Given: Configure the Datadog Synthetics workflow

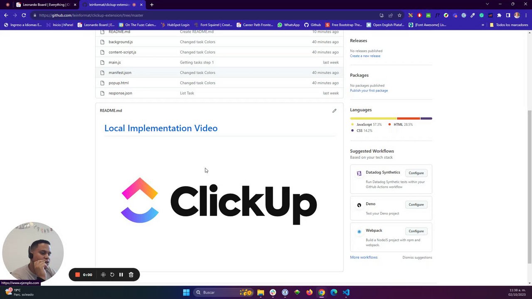Looking at the screenshot, I should 416,173.
